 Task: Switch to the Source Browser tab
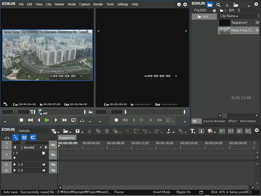pyautogui.click(x=214, y=121)
